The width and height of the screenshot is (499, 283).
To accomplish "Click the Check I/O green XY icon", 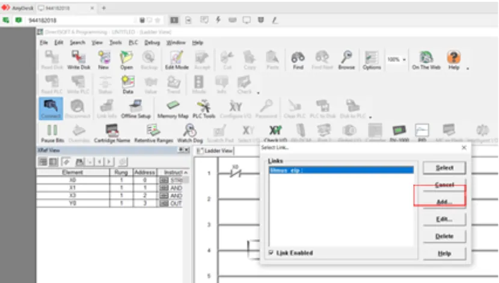I will coord(275,133).
